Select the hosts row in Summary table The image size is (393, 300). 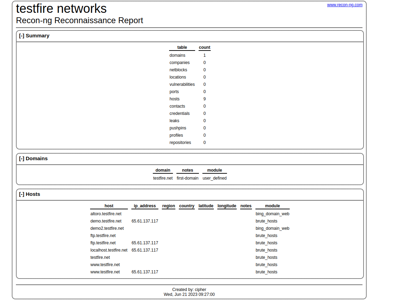point(174,99)
